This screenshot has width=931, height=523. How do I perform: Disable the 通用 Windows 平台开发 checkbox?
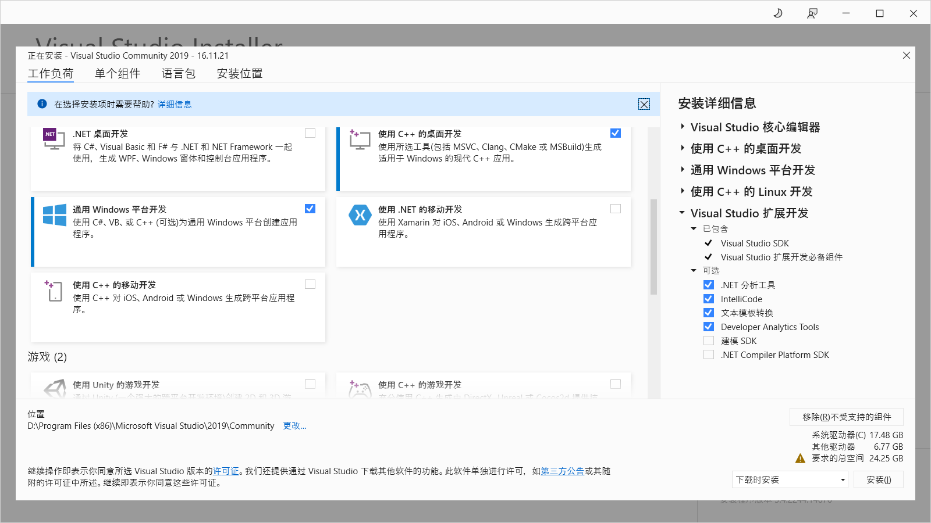pyautogui.click(x=310, y=209)
